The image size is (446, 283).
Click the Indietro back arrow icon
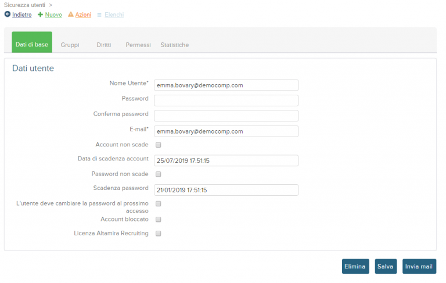coord(8,14)
